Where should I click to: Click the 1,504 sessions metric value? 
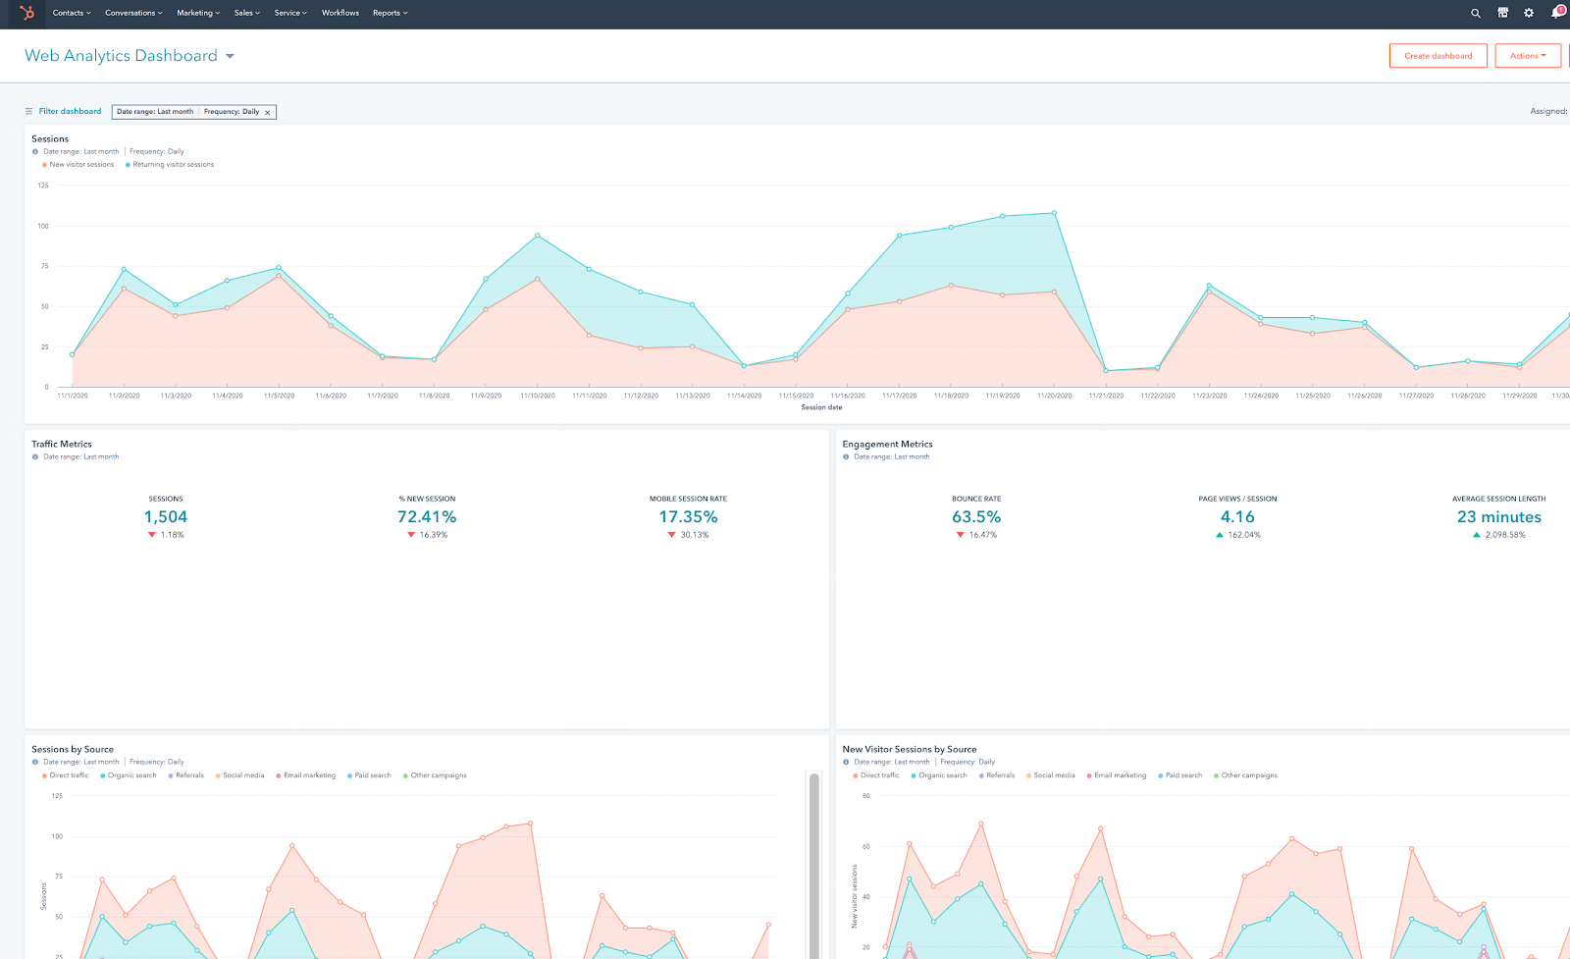click(166, 517)
